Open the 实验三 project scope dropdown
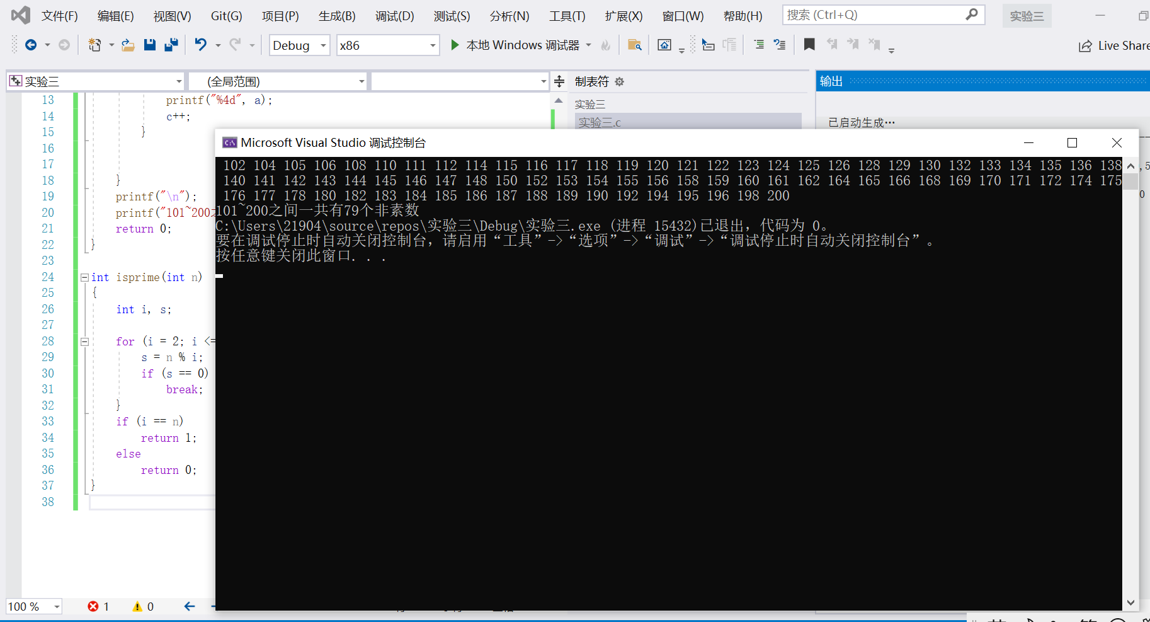 96,81
